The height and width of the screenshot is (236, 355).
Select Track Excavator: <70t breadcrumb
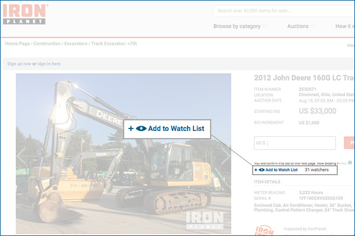114,44
